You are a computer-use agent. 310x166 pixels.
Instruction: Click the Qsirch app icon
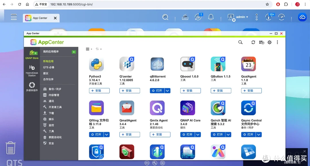(x=218, y=108)
